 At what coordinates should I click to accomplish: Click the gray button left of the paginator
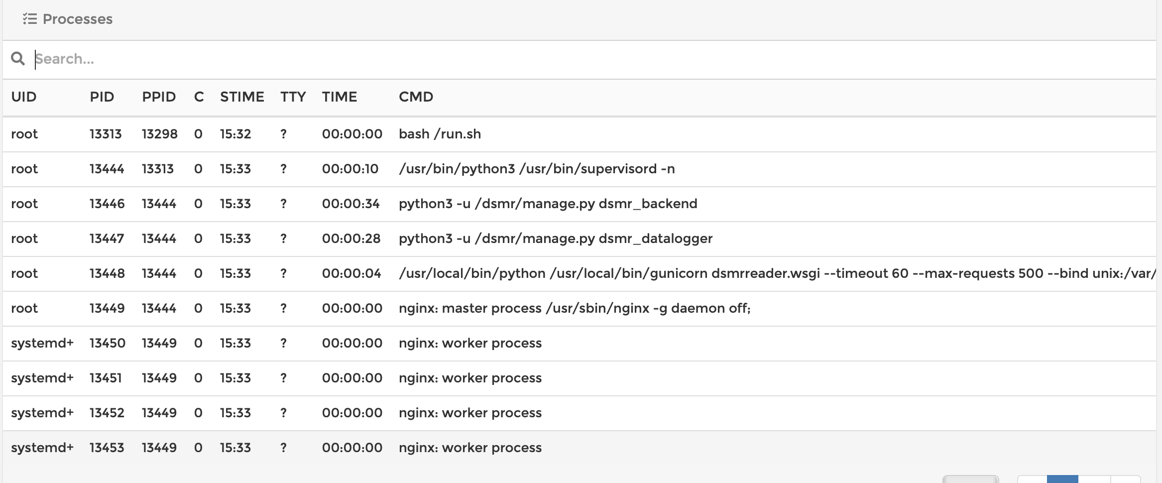point(971,479)
